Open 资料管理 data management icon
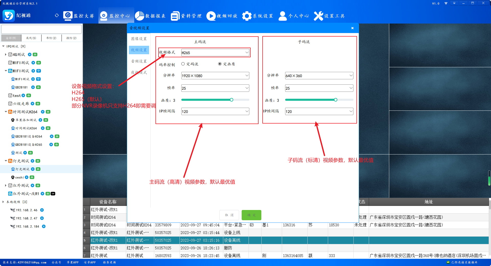 pyautogui.click(x=175, y=16)
